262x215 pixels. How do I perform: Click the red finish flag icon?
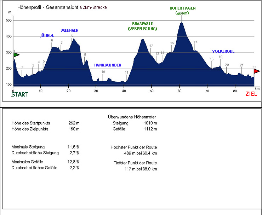[x=257, y=71]
